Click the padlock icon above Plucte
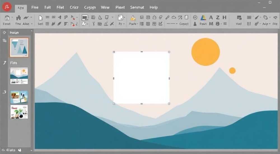Screen dimensions: 280x154 click(x=133, y=18)
